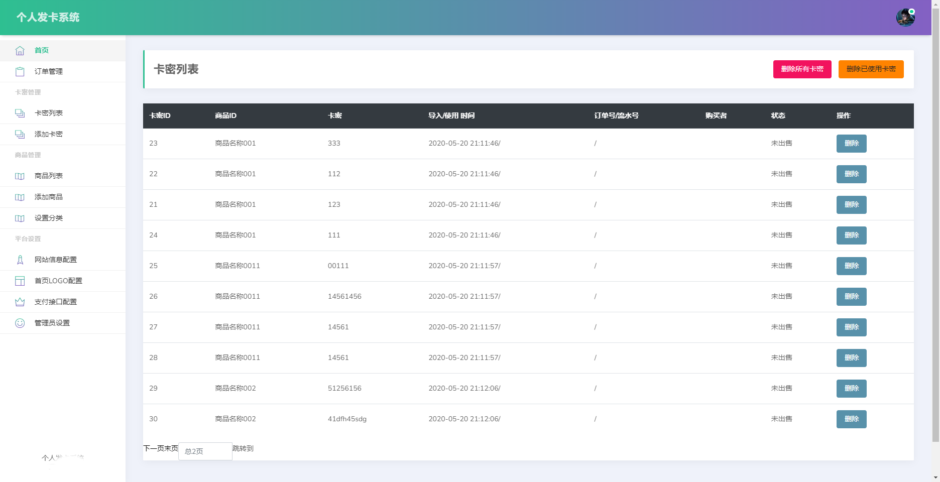
Task: Open 设置分类 using its book icon
Action: 20,218
